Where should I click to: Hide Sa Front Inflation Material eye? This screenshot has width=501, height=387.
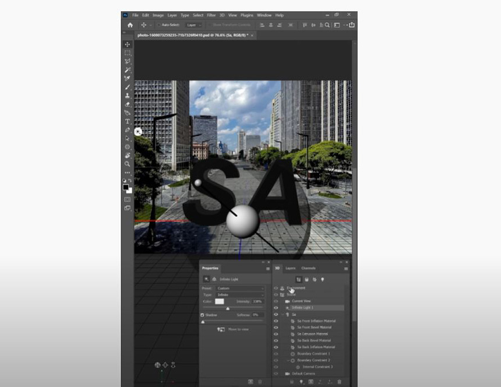(x=276, y=321)
